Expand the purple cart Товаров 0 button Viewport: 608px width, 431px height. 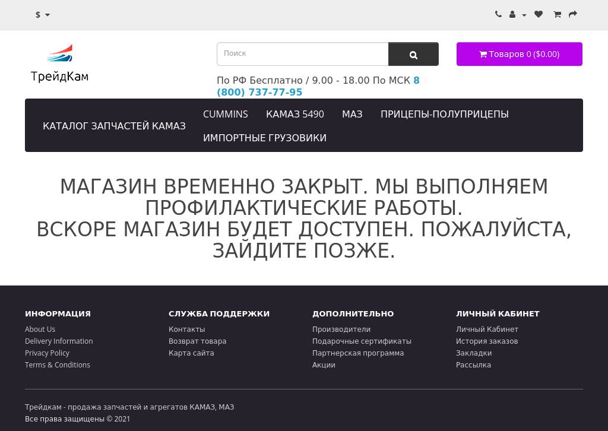(x=519, y=54)
